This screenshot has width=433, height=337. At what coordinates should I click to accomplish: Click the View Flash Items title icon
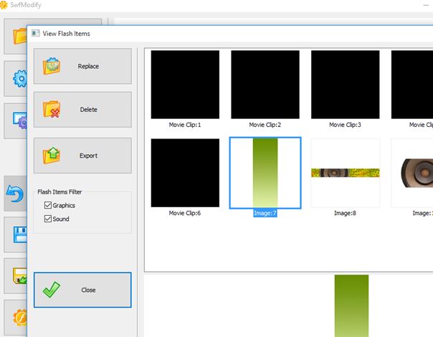[35, 34]
